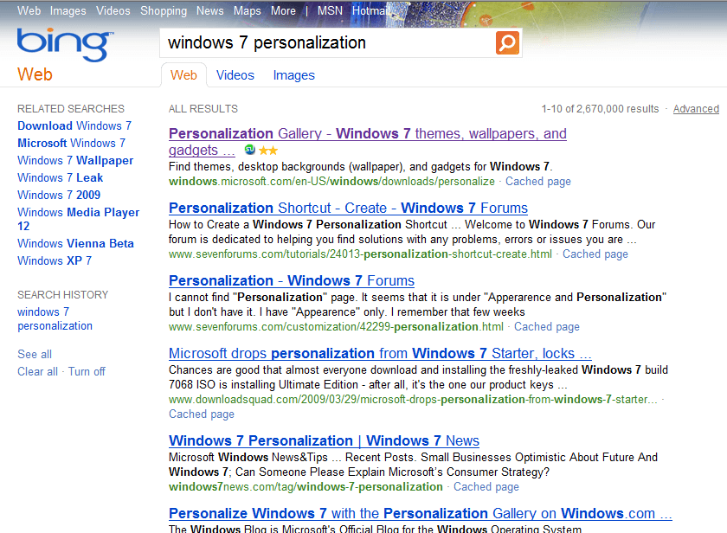Click the downloadsquad.com URL text

(x=413, y=400)
